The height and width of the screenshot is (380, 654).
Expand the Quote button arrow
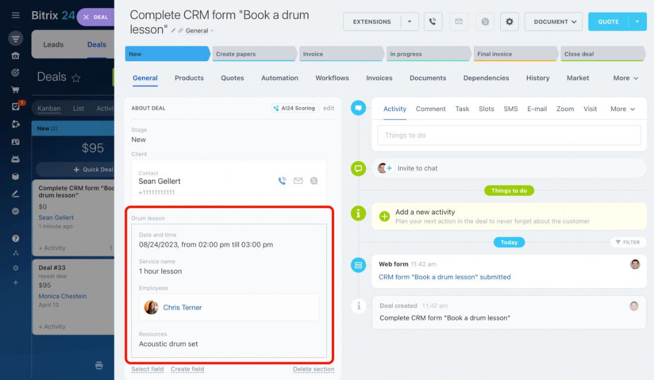638,22
